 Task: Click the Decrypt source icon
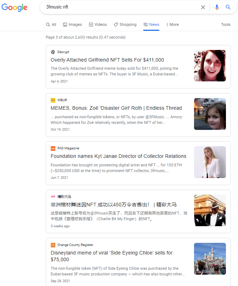coord(53,52)
